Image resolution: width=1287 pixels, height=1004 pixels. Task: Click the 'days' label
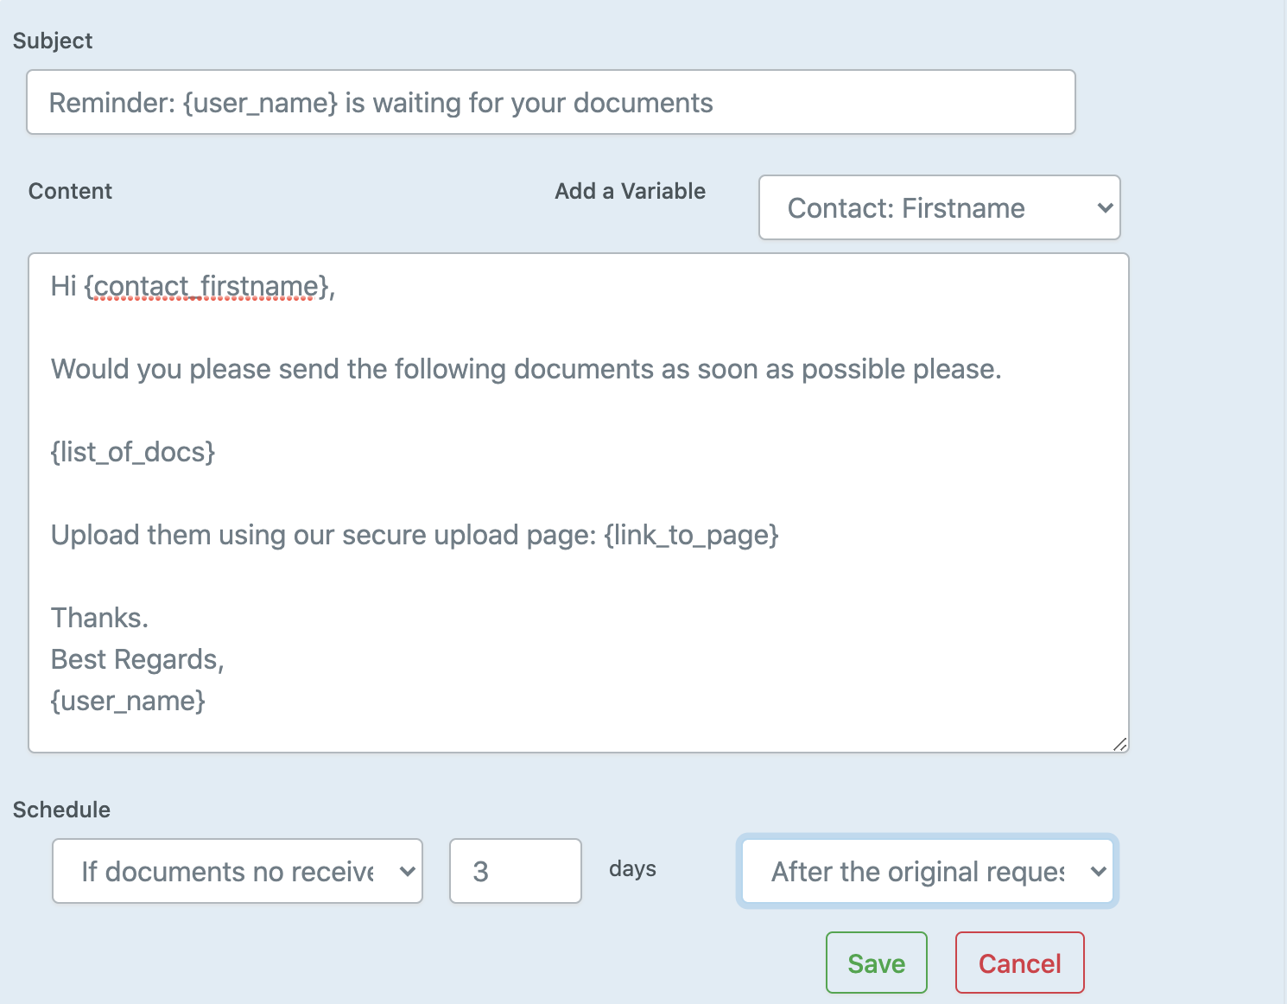(x=632, y=869)
